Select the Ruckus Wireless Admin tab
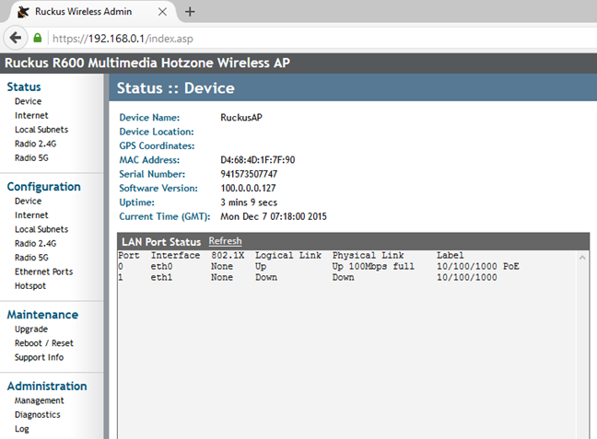Screen dimensions: 597x439 click(x=92, y=12)
